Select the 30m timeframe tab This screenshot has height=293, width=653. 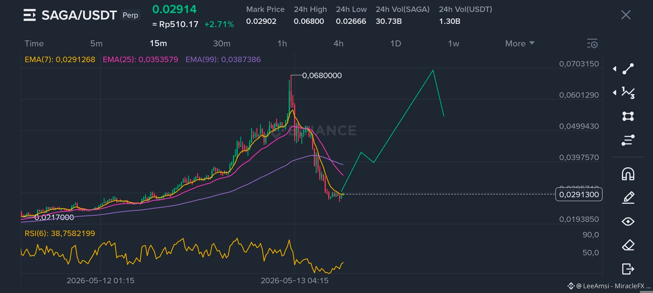222,43
